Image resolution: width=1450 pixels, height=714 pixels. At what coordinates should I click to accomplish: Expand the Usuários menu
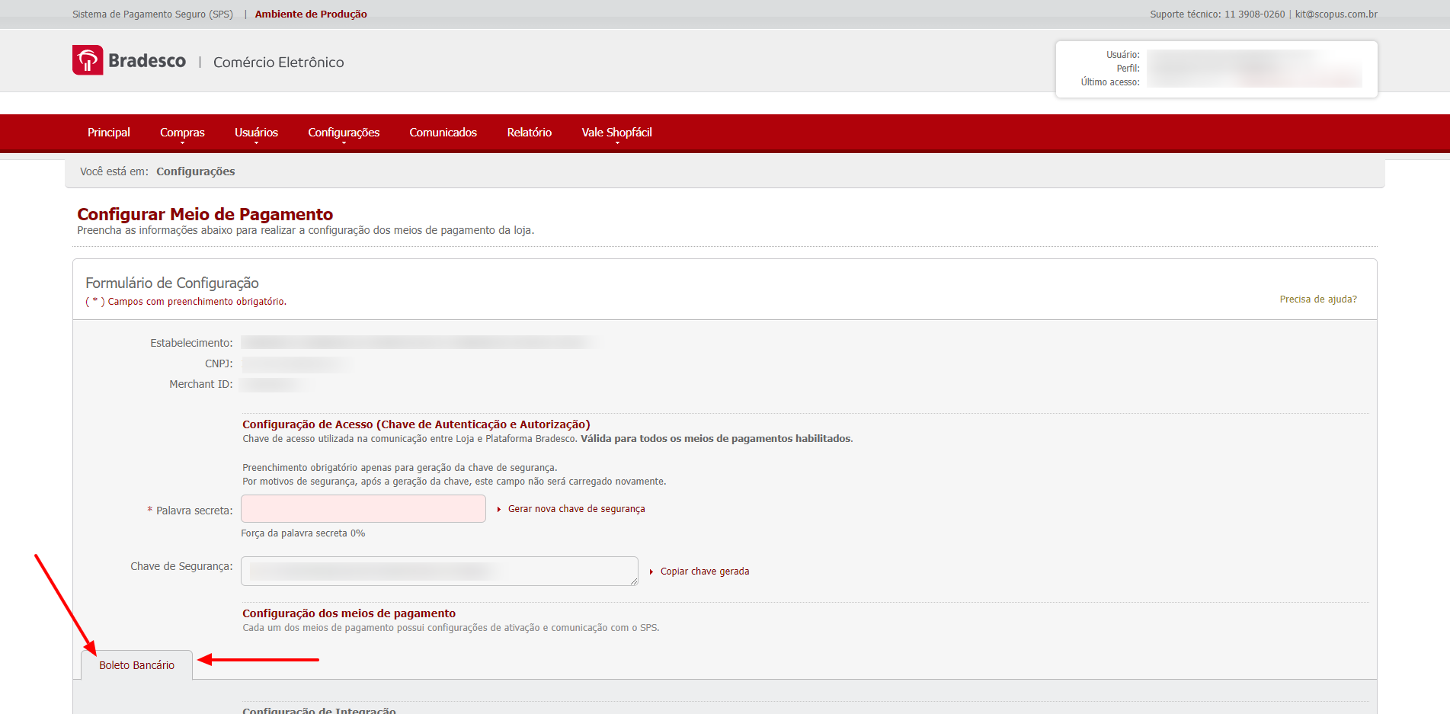256,133
